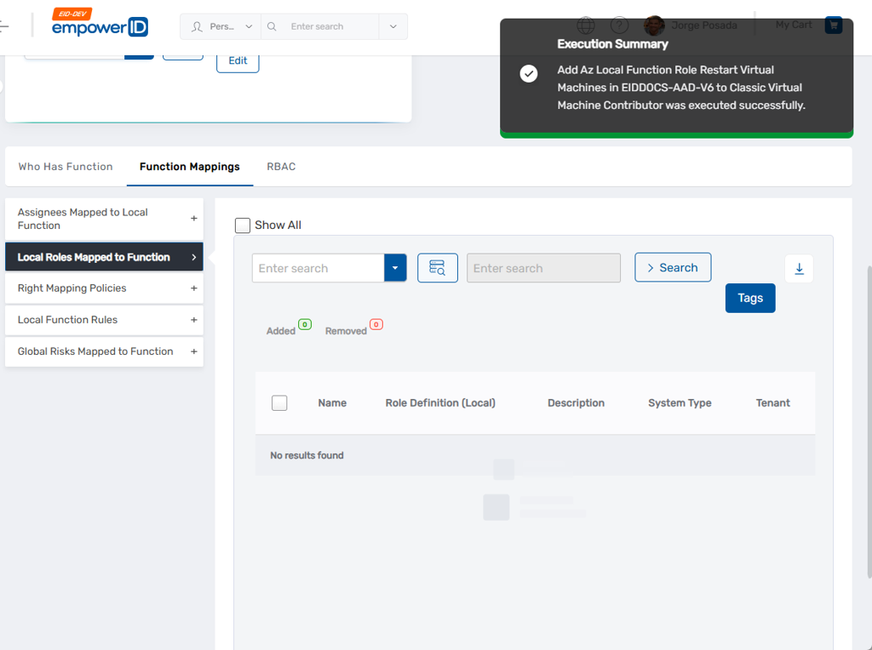The image size is (872, 650).
Task: Click the success checkmark in the Execution Summary
Action: (x=528, y=73)
